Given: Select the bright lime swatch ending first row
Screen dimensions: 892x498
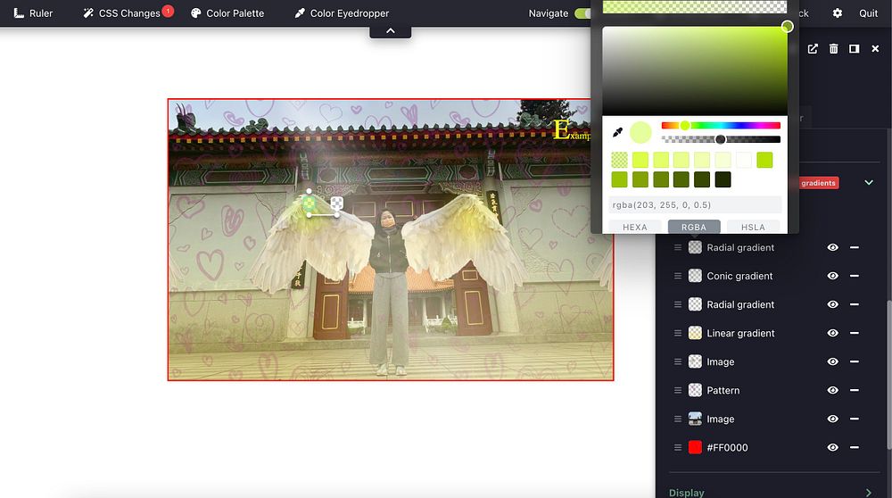Looking at the screenshot, I should click(765, 160).
